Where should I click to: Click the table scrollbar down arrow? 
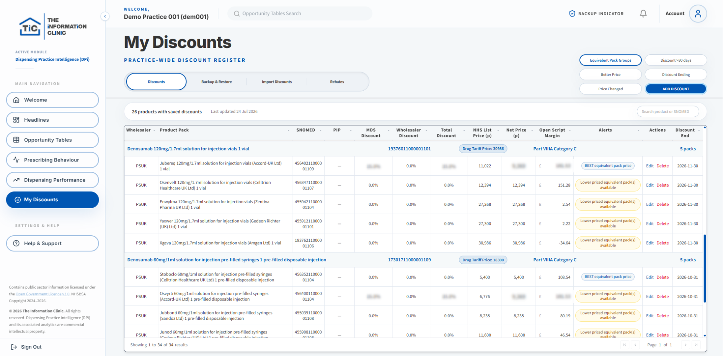click(x=705, y=336)
